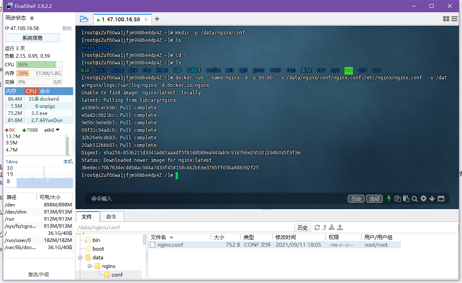Refresh the file list in file panel
Viewport: 462px width, 283px height.
317,227
